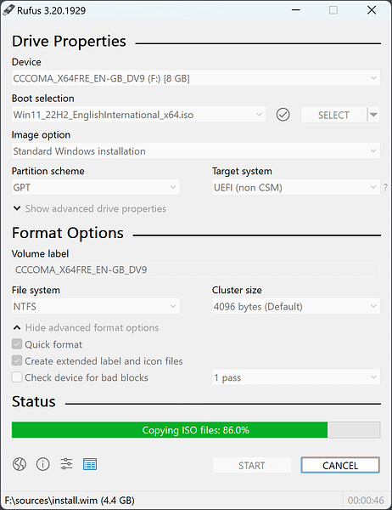This screenshot has height=510, width=392.
Task: Click the Rufus USB title icon
Action: (x=8, y=10)
